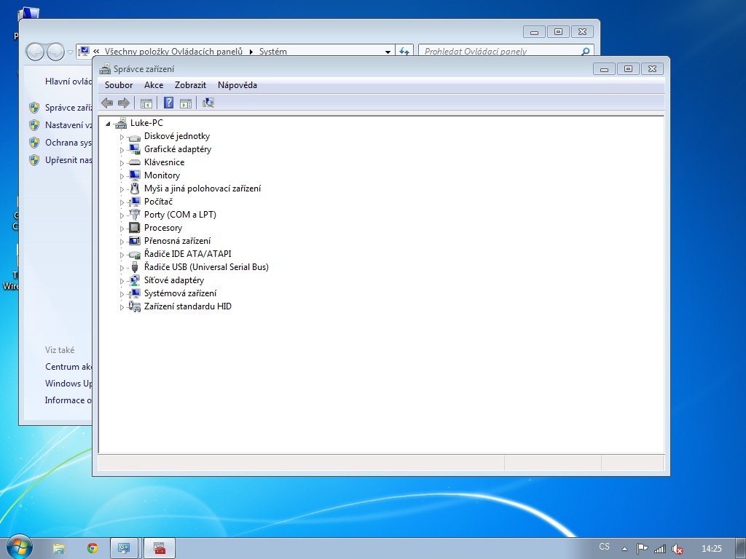The image size is (746, 559).
Task: Click Nastavení link in Systém window sidebar
Action: point(68,125)
